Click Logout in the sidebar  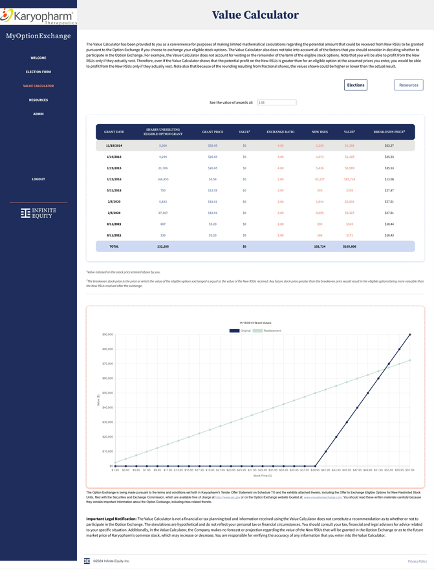tap(38, 178)
